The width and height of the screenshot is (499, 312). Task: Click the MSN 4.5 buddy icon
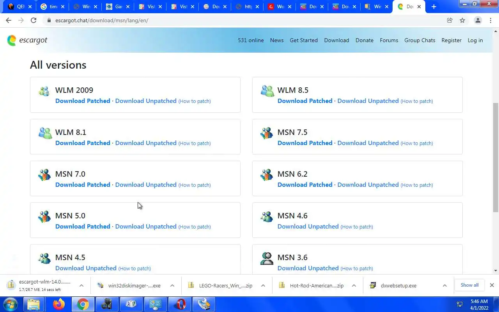44,258
